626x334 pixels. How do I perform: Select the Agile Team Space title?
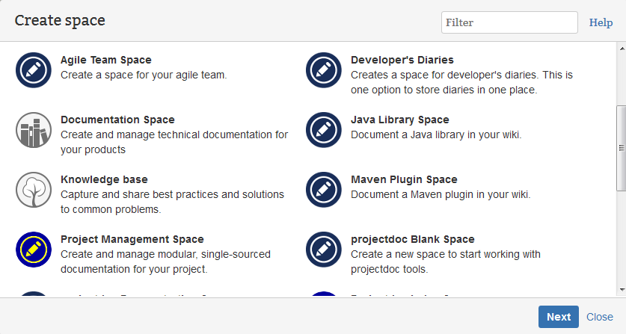(105, 60)
